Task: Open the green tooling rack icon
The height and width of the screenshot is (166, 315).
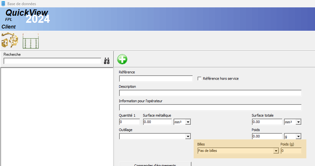Action: coord(31,41)
